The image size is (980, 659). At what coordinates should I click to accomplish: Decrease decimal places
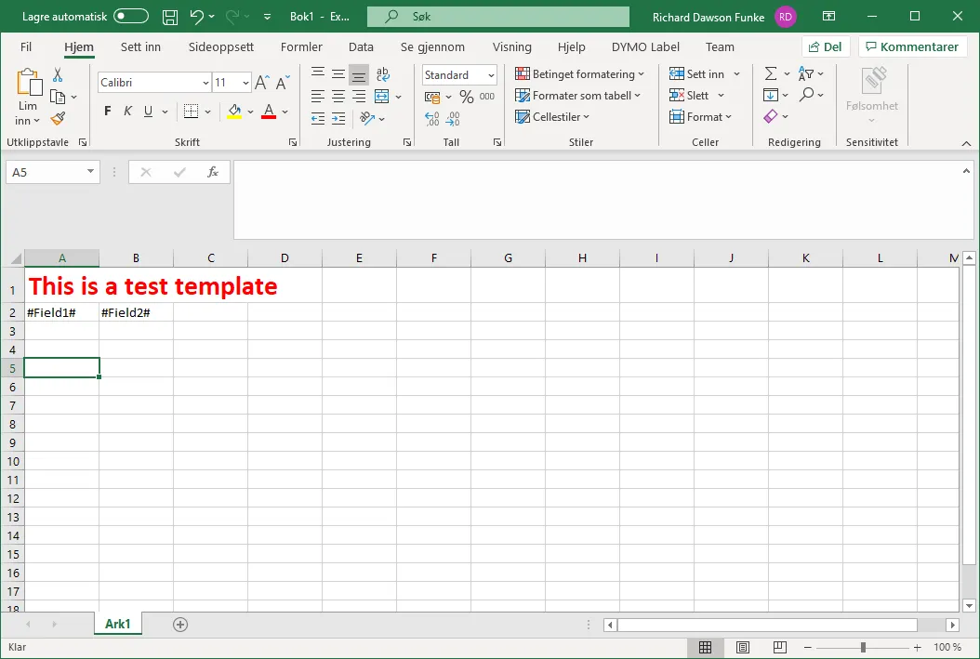[453, 119]
